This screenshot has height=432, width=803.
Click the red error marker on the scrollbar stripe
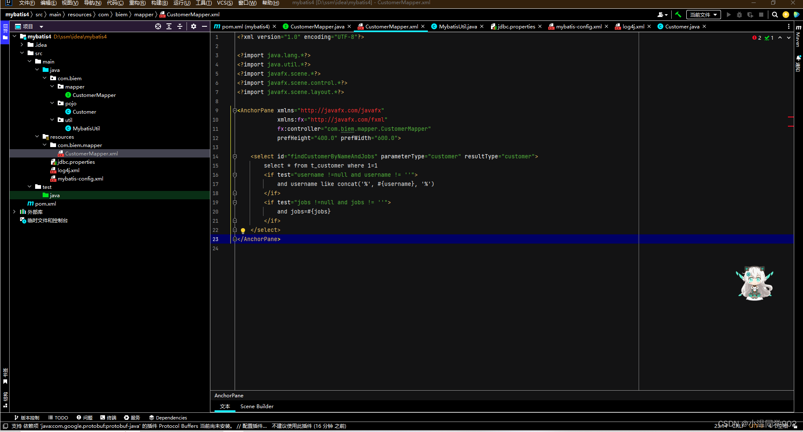(x=791, y=118)
